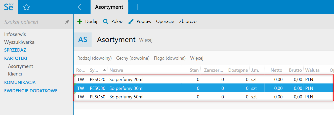This screenshot has height=115, width=334.
Task: Open Klienci in the sidebar
Action: click(15, 74)
